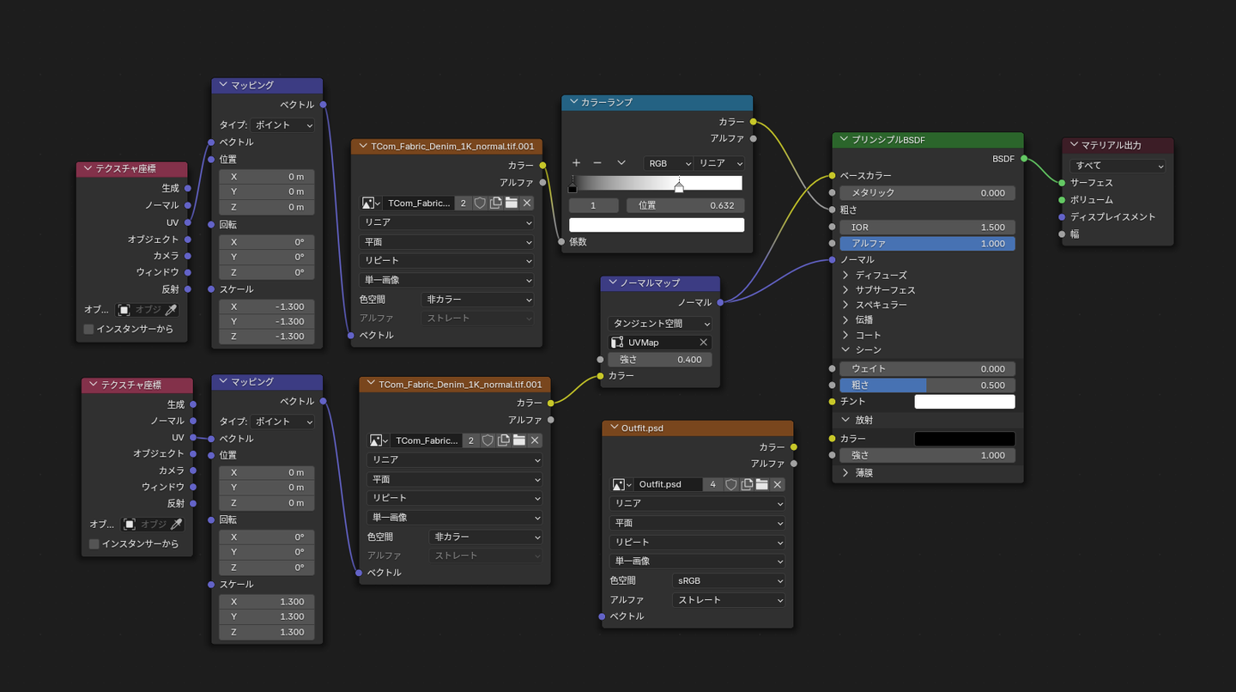
Task: Toggle fake user shield in Outfit.psd node
Action: 731,484
